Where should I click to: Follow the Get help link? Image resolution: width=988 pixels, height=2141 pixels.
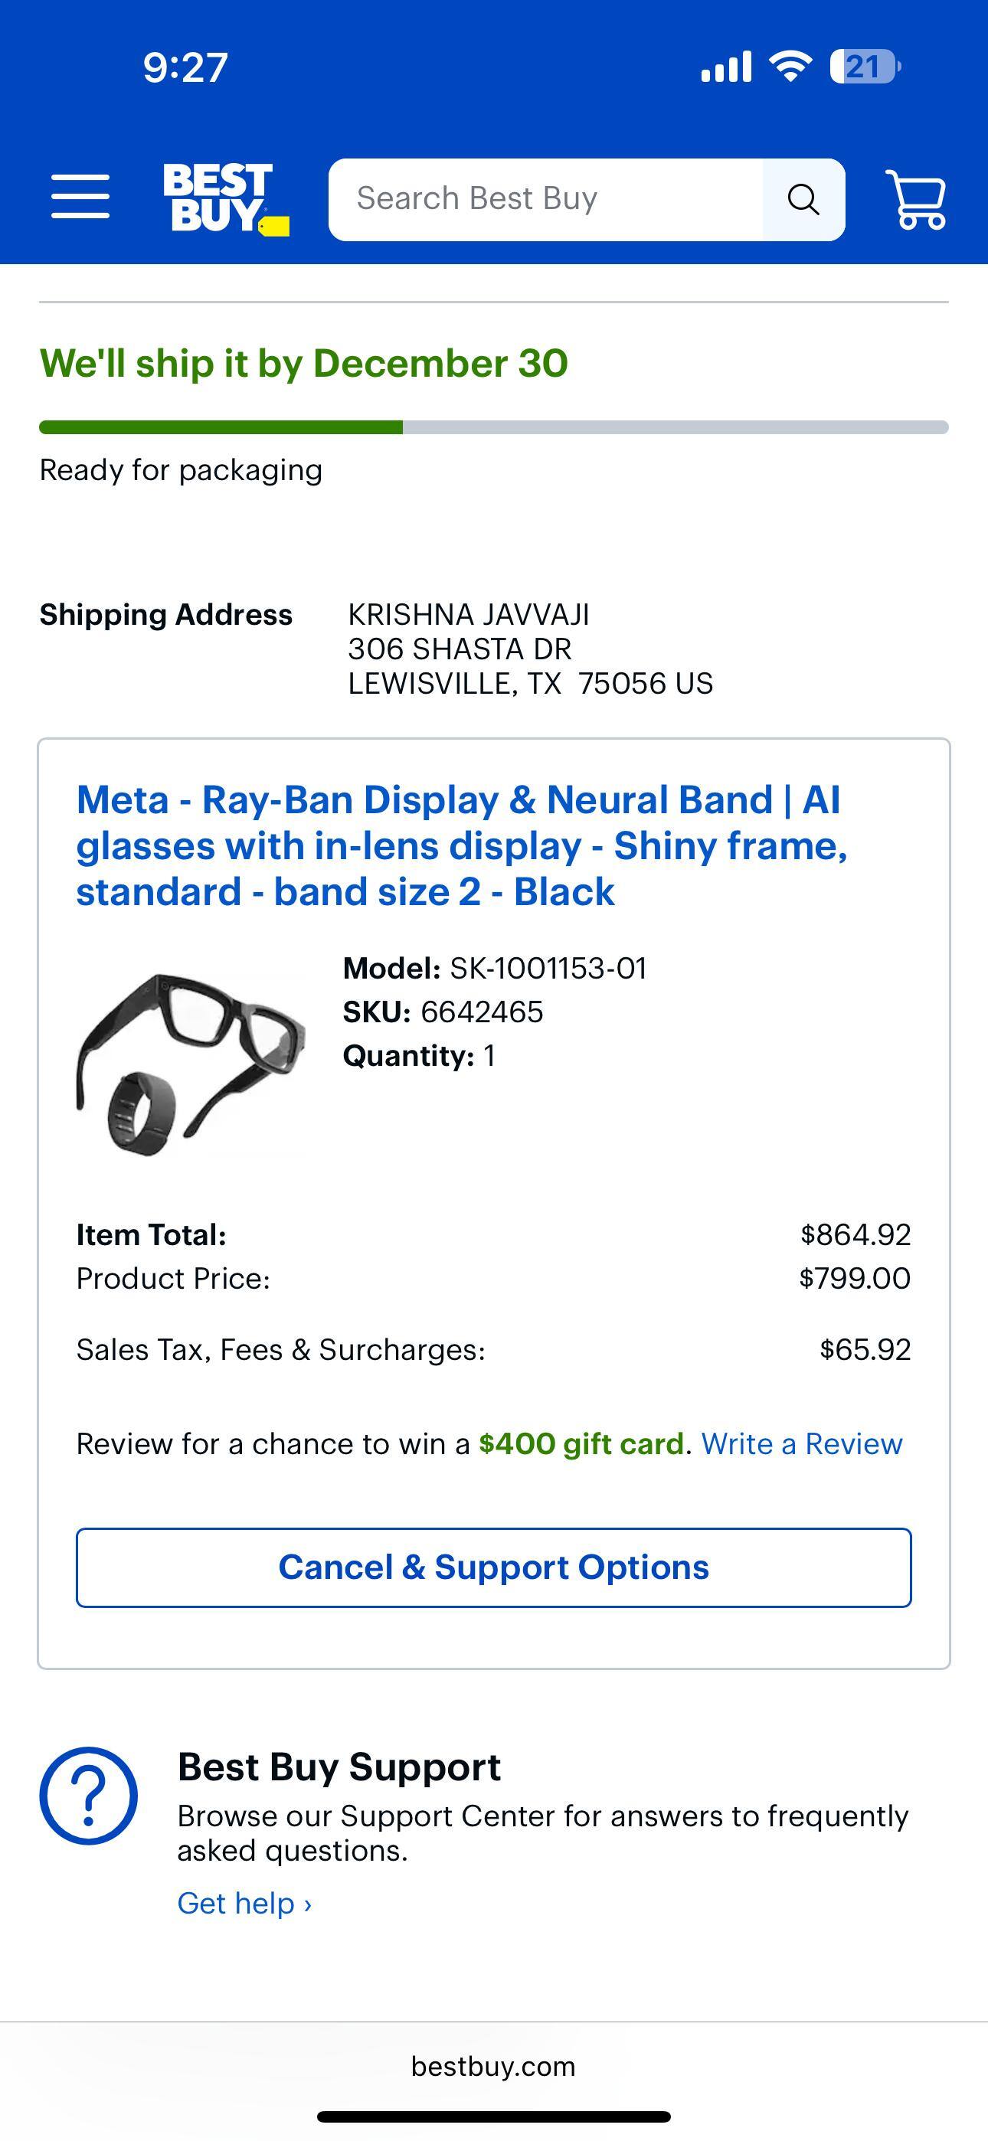(x=244, y=1904)
